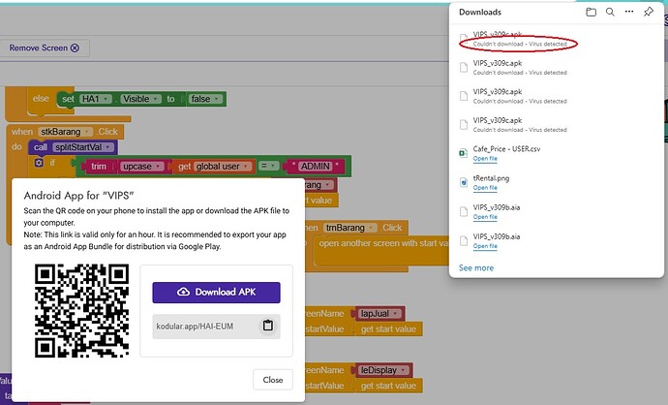
Task: Click the if block gear mutator icon
Action: pos(39,163)
